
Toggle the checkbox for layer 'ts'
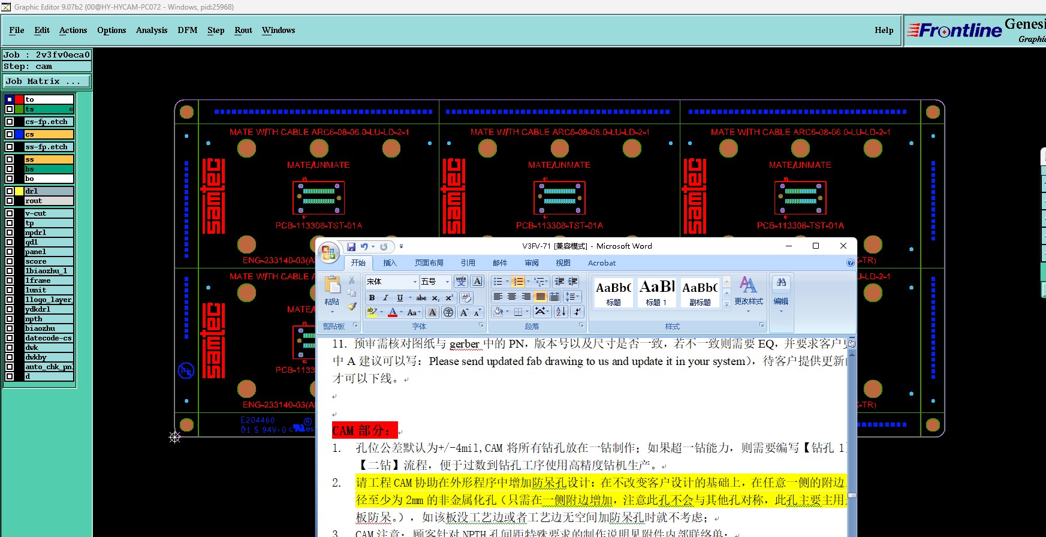tap(10, 109)
